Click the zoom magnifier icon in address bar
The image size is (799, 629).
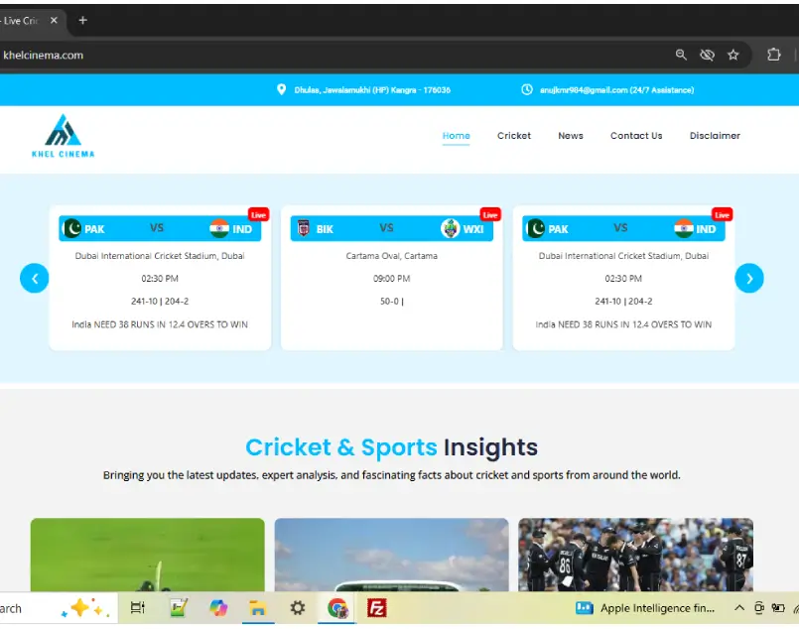tap(681, 56)
